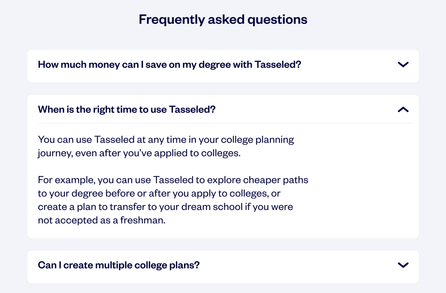Click the paragraph starting "For example, you can"
Screen dimensions: 446x293
[x=173, y=200]
